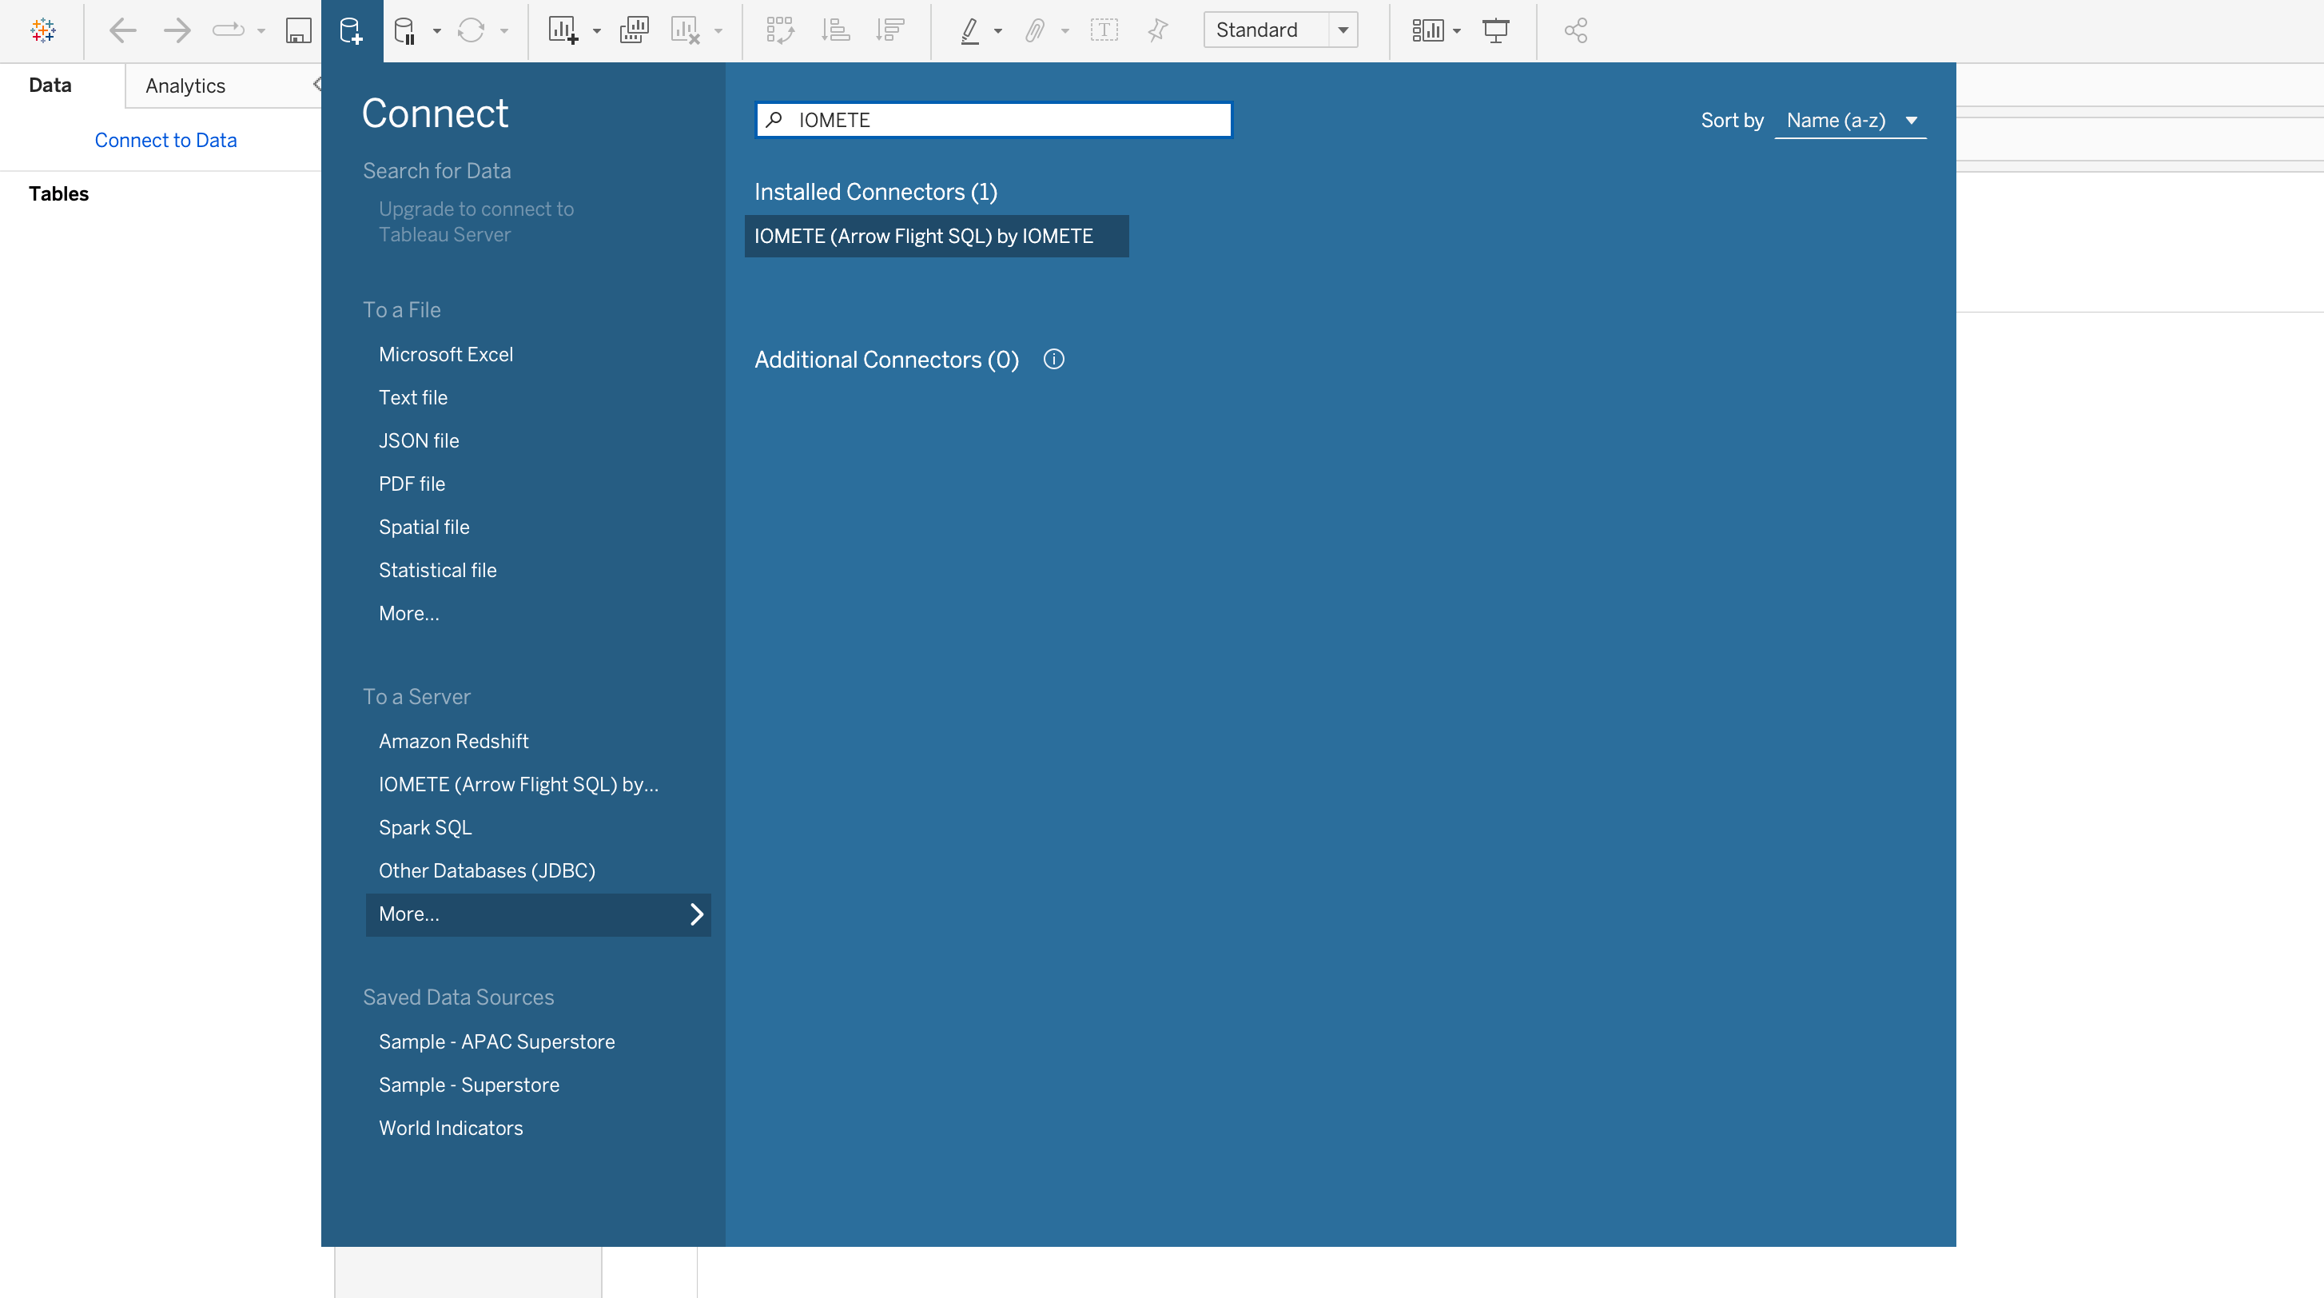Open the Show/Hide Cards dropdown arrow
Viewport: 2324px width, 1298px height.
[1457, 30]
